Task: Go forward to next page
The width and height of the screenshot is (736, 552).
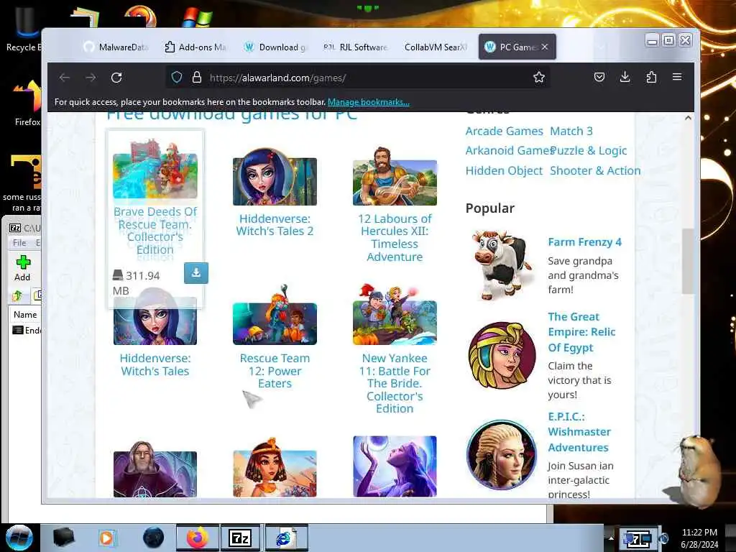Action: (x=91, y=78)
